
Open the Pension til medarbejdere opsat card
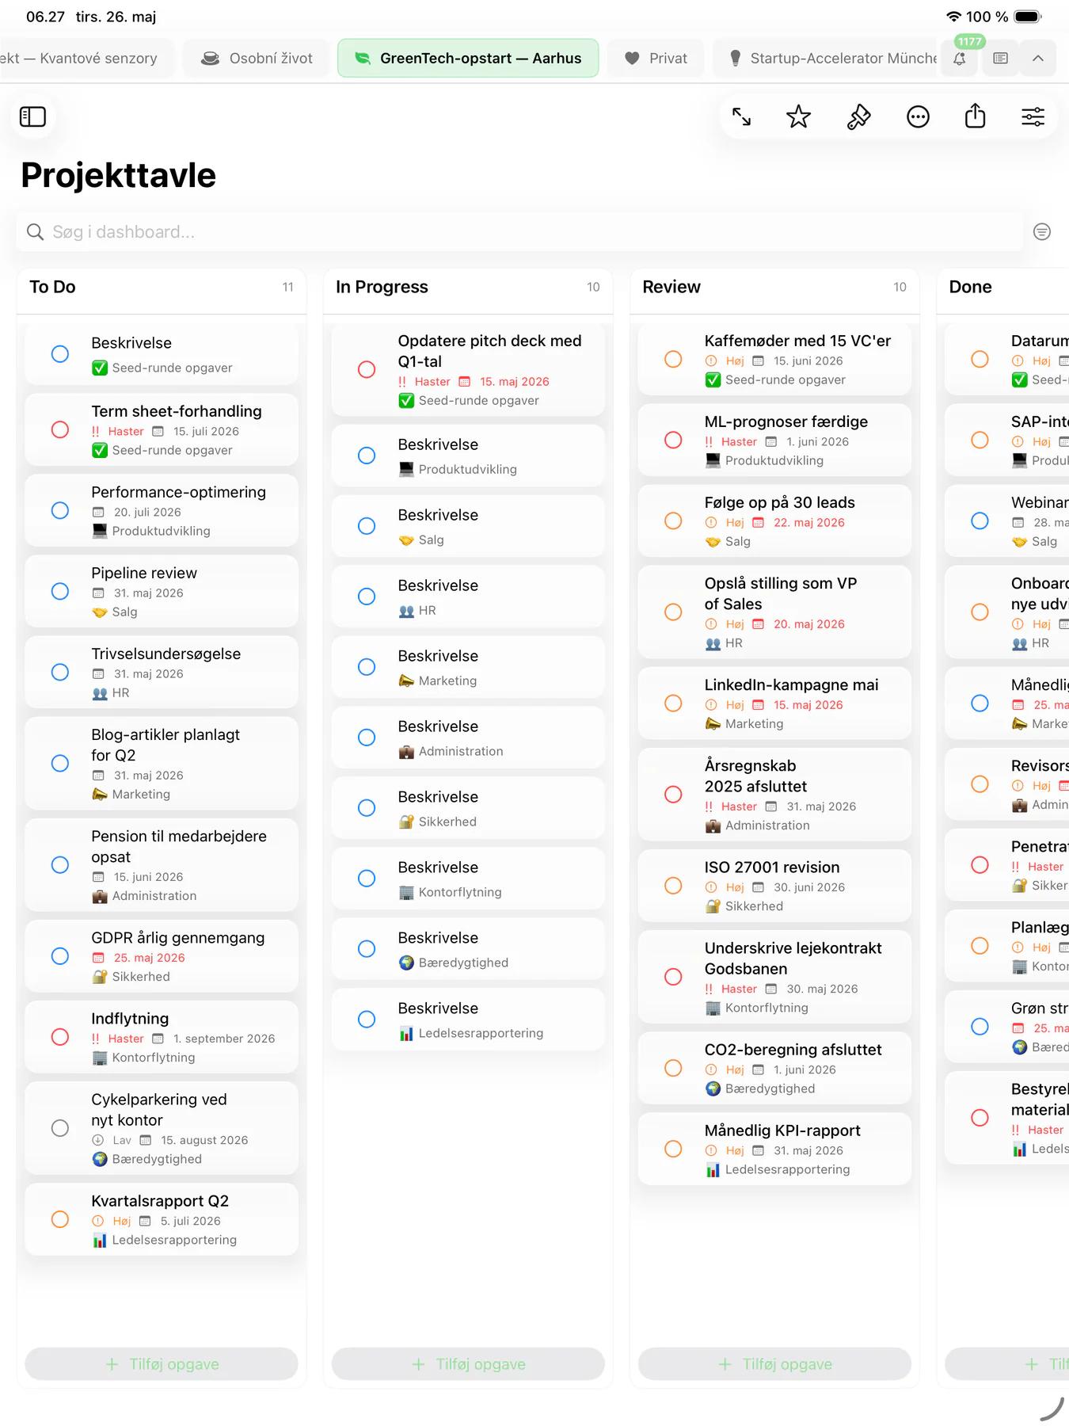click(162, 864)
